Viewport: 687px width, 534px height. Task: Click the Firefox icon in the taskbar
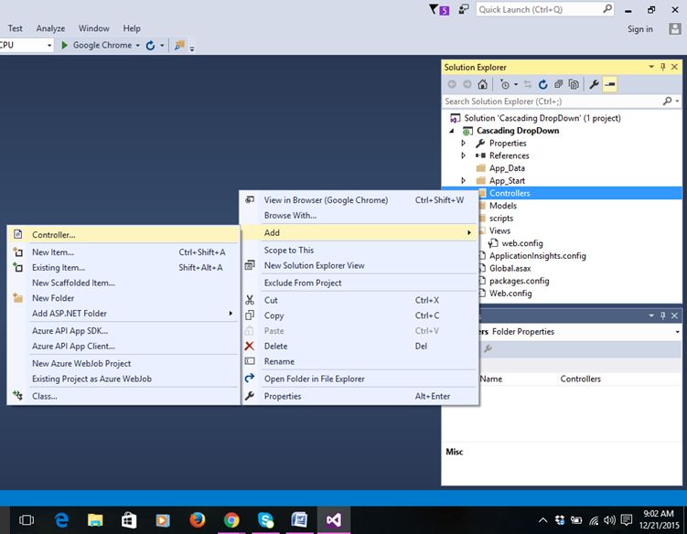pos(197,519)
